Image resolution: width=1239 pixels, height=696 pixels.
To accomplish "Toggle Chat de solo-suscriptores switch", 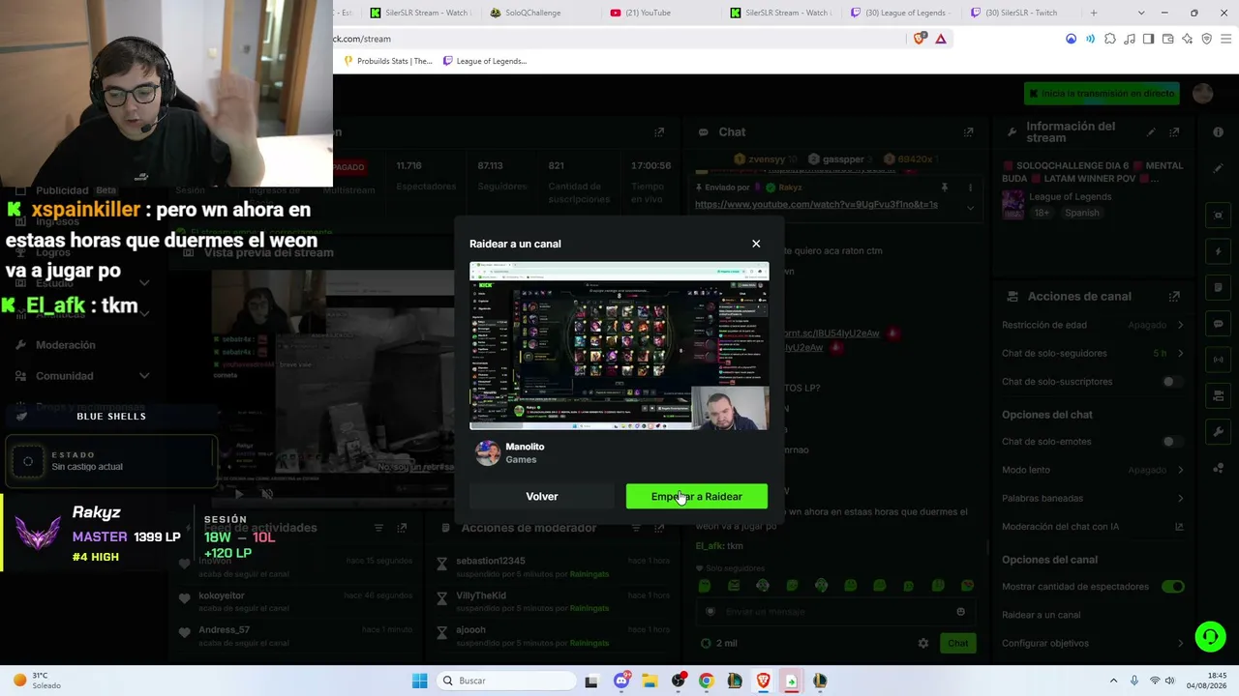I will pyautogui.click(x=1172, y=382).
